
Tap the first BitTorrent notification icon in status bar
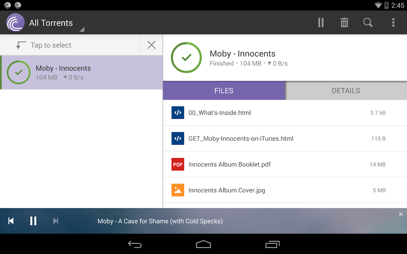8,5
